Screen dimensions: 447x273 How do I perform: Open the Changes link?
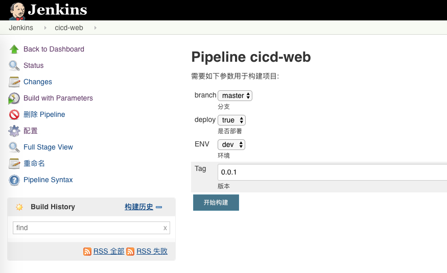(38, 82)
